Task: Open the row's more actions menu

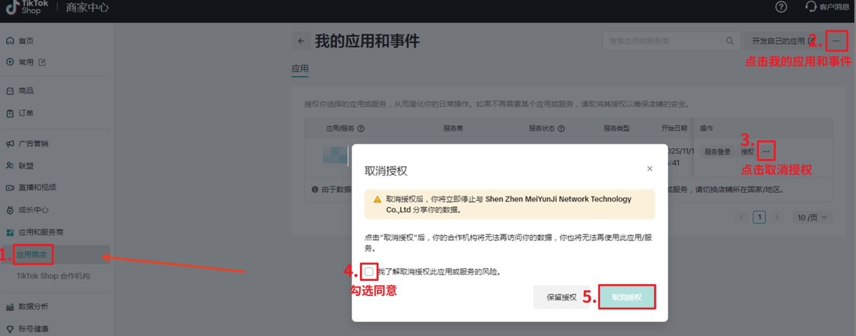Action: 767,151
